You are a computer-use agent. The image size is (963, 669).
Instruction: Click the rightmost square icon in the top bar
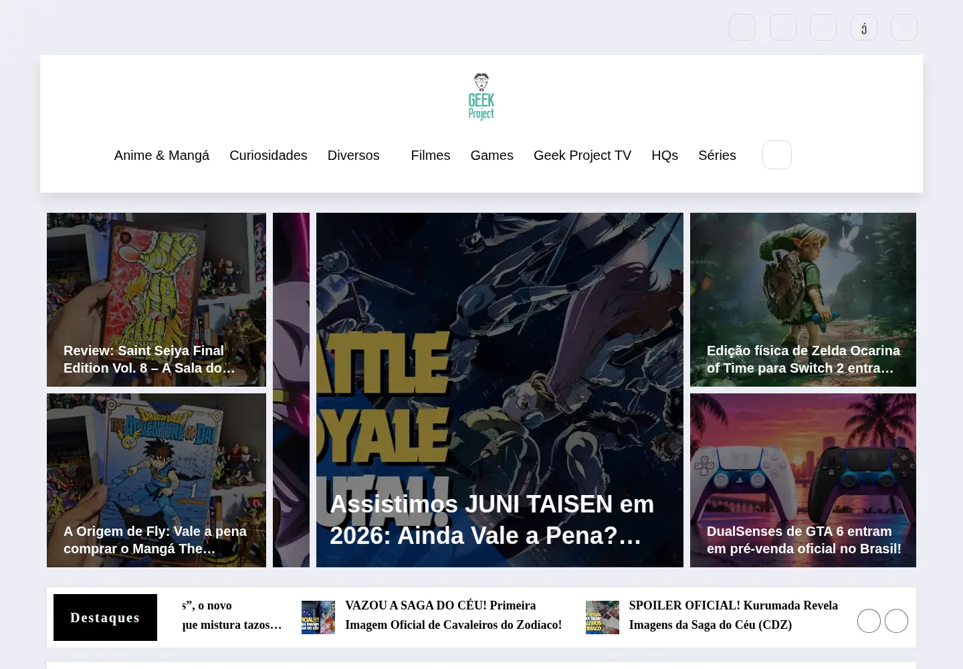click(x=904, y=27)
